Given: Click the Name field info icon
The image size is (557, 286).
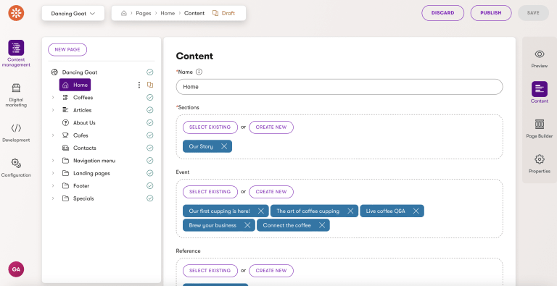Looking at the screenshot, I should point(199,72).
